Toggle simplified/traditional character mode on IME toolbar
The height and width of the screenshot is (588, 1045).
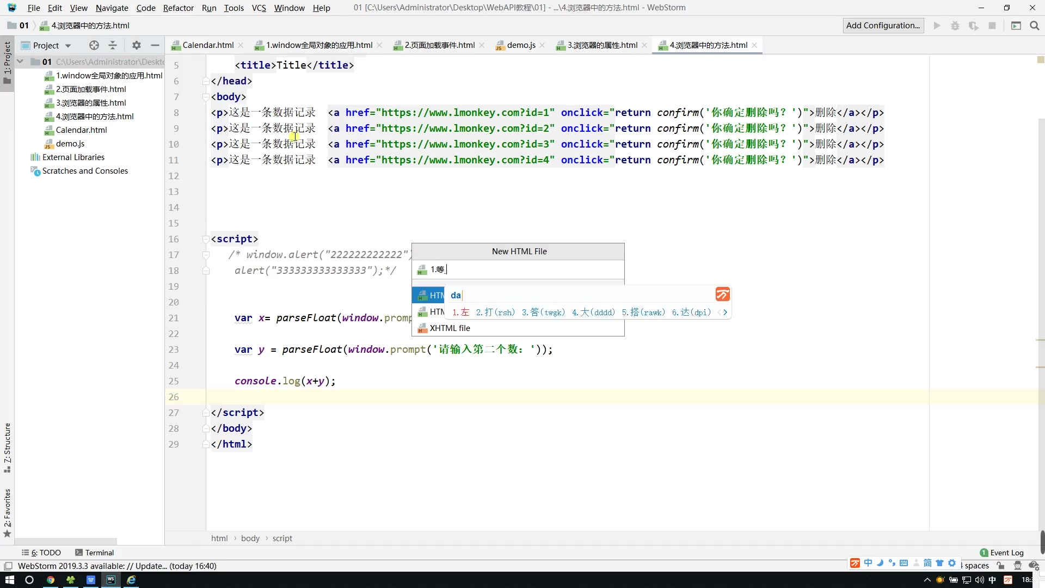pyautogui.click(x=927, y=563)
